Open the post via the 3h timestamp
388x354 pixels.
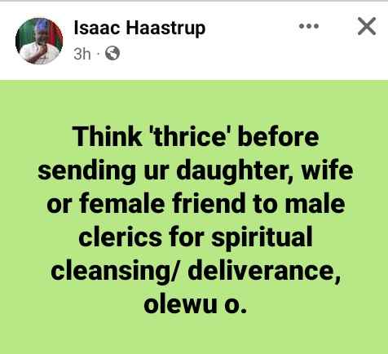click(82, 54)
